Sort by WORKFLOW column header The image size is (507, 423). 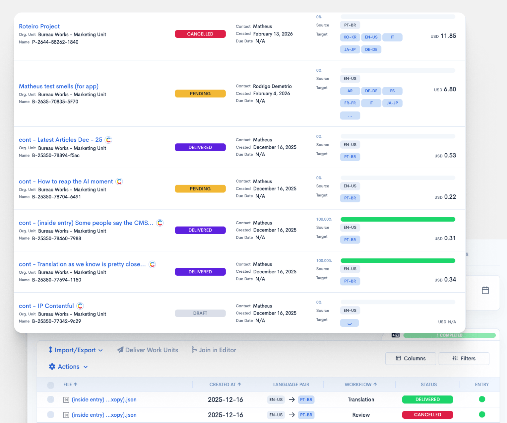(361, 385)
